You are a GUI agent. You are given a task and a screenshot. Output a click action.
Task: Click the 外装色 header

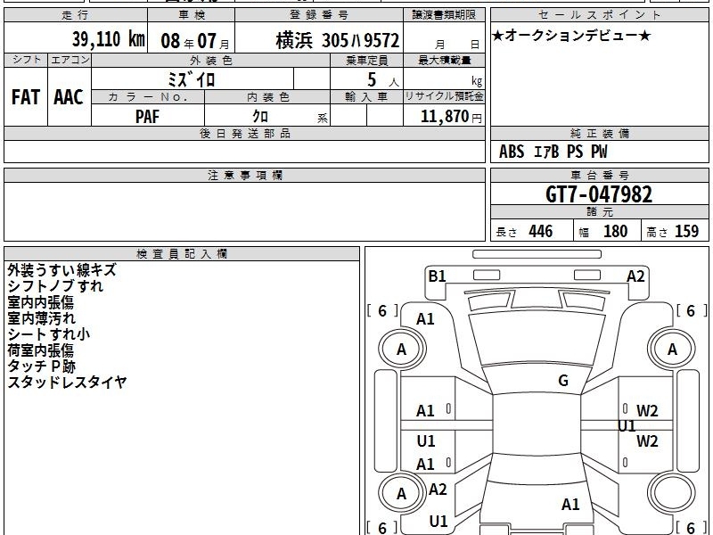click(x=210, y=60)
